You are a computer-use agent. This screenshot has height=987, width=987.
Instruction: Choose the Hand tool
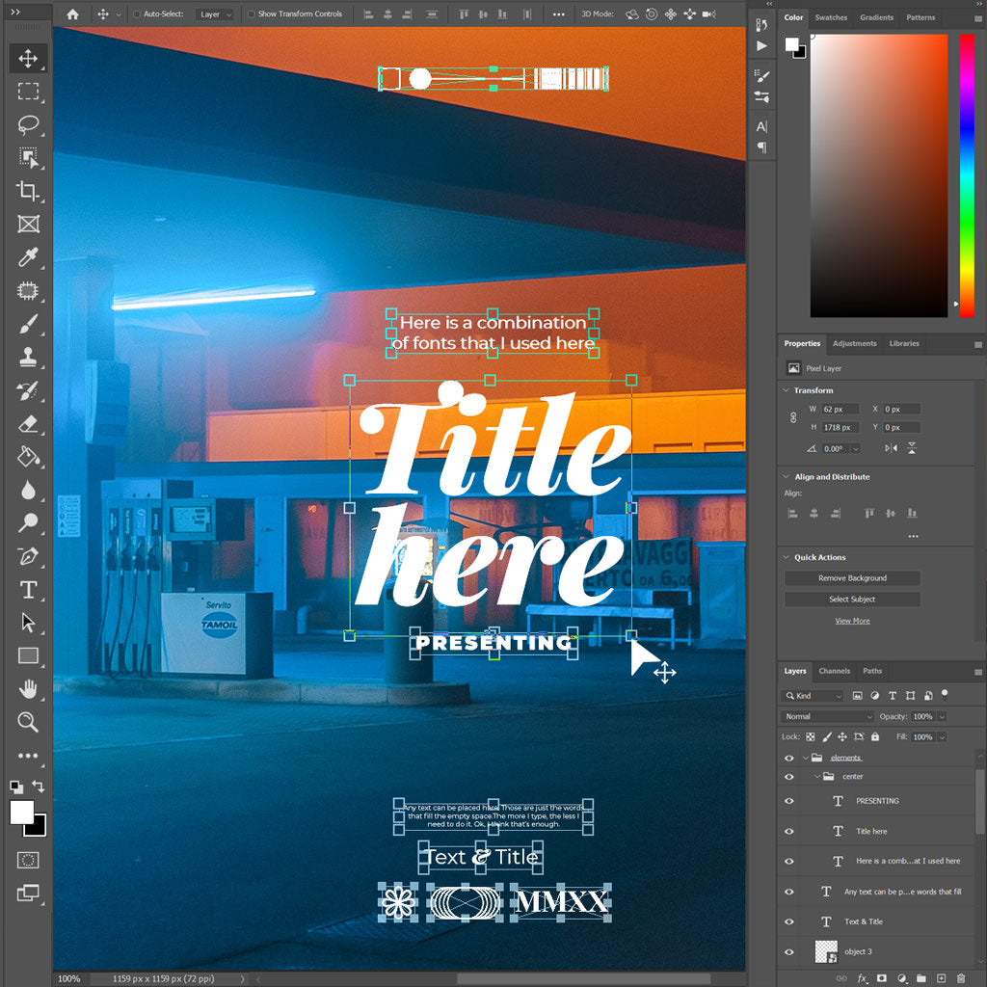pyautogui.click(x=28, y=688)
